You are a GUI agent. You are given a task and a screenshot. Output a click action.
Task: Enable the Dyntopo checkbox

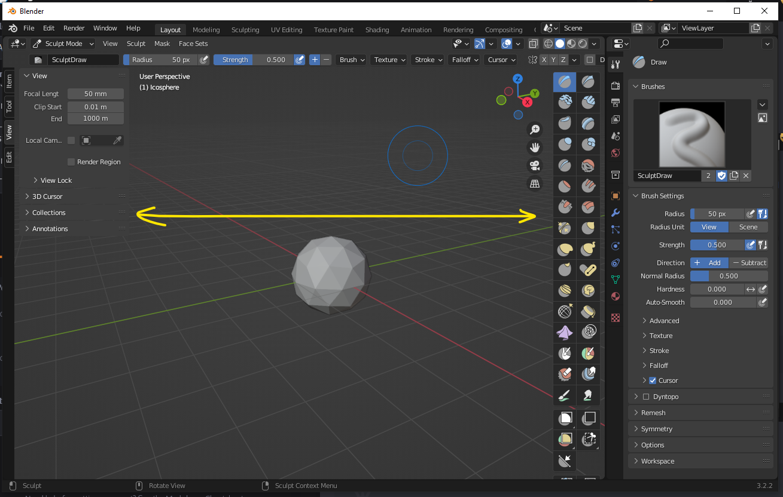(x=645, y=397)
